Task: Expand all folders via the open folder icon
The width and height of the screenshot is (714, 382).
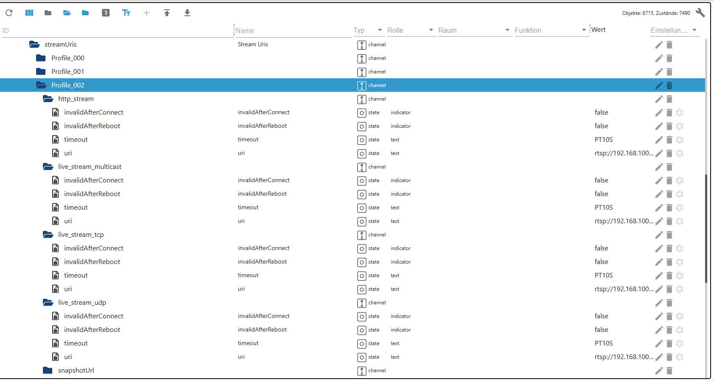Action: [x=67, y=13]
